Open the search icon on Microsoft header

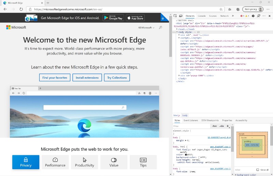pyautogui.click(x=160, y=28)
